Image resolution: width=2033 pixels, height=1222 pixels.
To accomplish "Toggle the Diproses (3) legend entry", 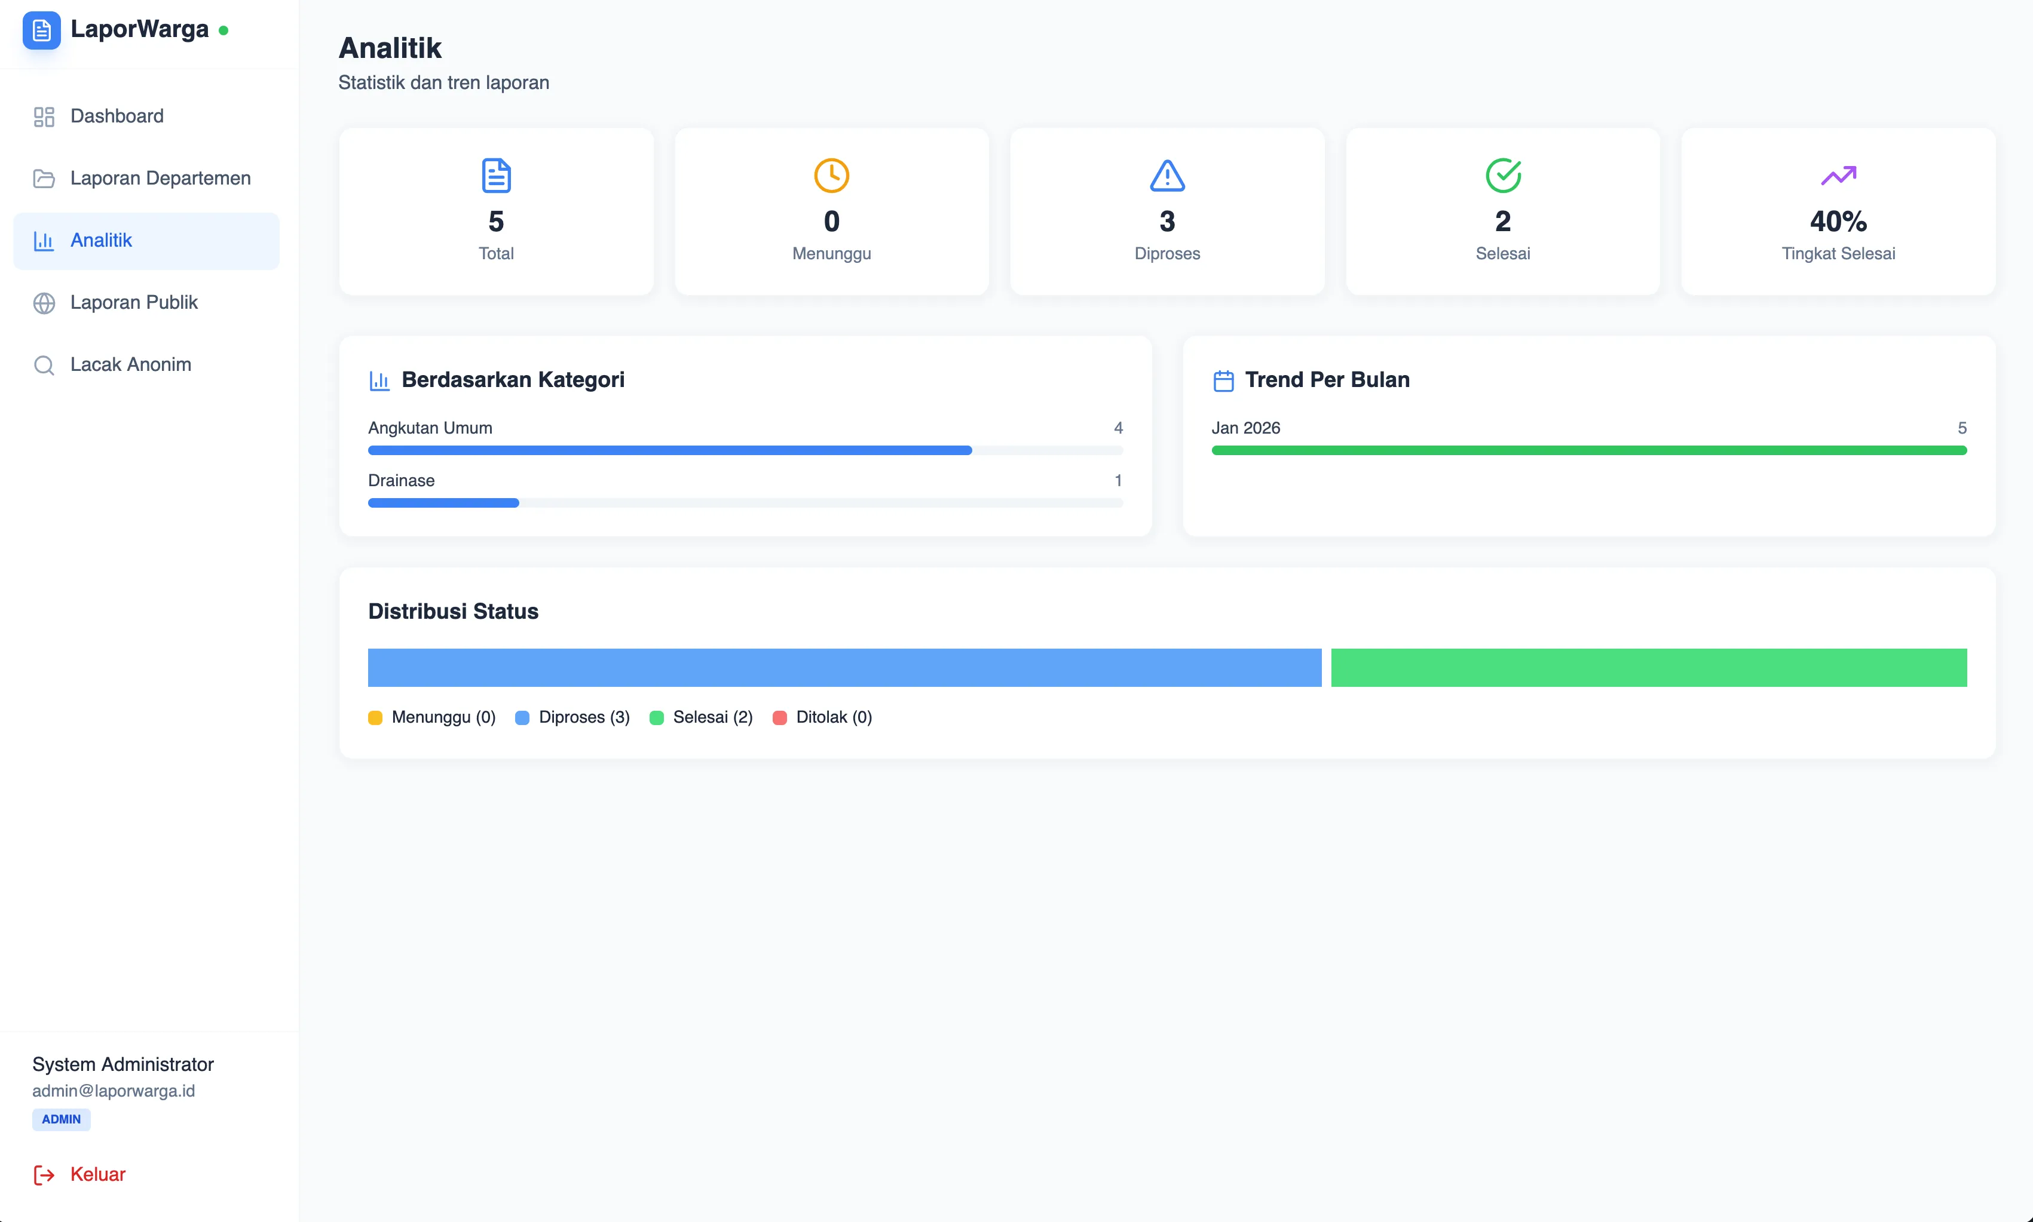I will coord(572,717).
